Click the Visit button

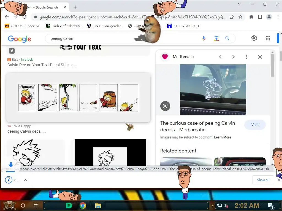click(255, 124)
